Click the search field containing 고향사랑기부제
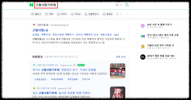 pos(46,5)
